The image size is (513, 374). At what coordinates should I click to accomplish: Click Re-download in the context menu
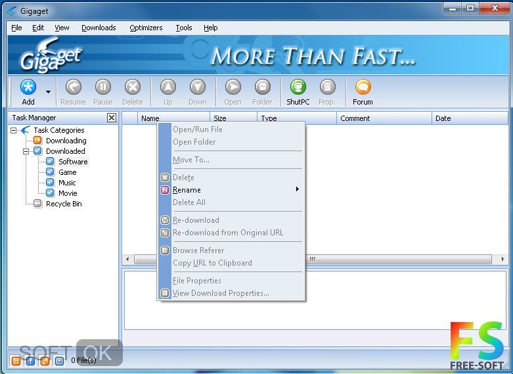point(231,220)
